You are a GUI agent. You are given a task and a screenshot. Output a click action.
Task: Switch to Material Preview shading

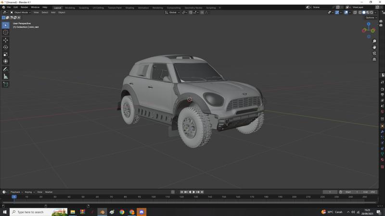pyautogui.click(x=368, y=12)
